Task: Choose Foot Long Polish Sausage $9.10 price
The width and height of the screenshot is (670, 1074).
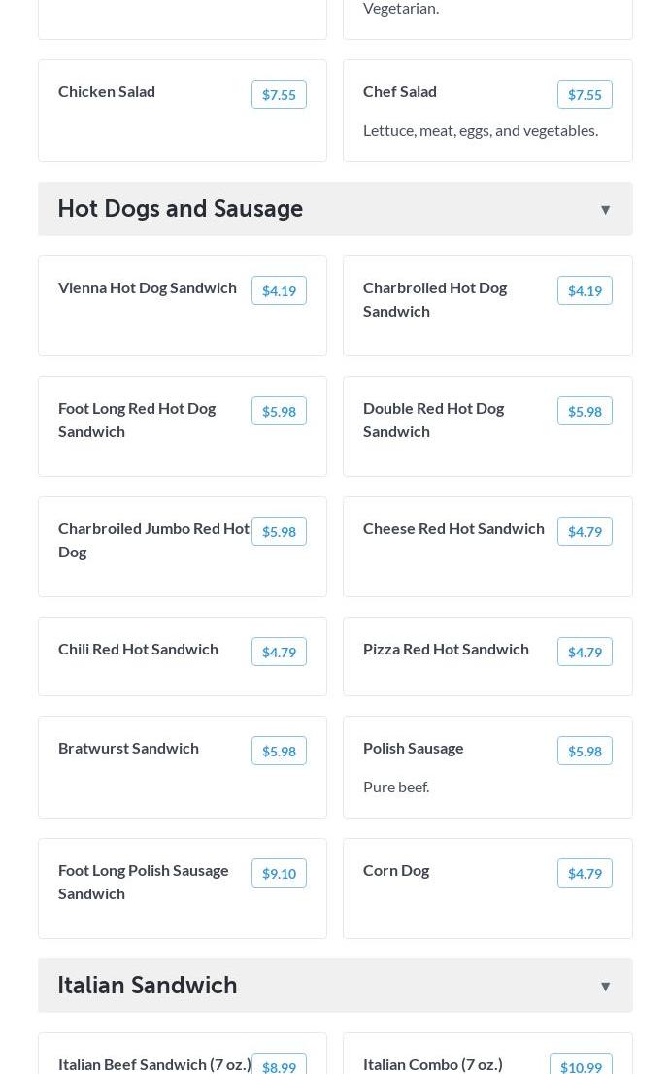Action: coord(279,873)
